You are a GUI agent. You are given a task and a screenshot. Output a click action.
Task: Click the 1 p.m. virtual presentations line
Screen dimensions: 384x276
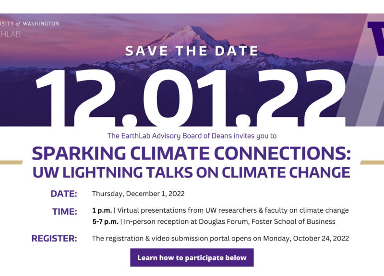[x=220, y=210]
